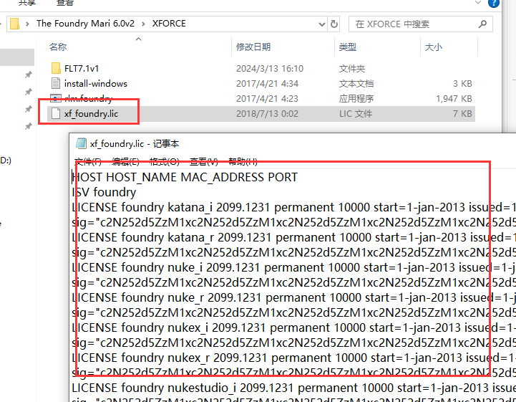Screen dimensions: 516x402
Task: Click the LICENSE foundry katana_r line
Action: coord(294,237)
